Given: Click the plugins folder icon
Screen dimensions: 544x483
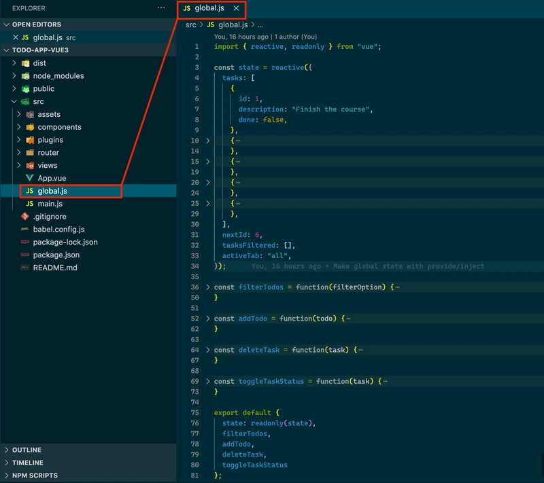Looking at the screenshot, I should pos(30,140).
